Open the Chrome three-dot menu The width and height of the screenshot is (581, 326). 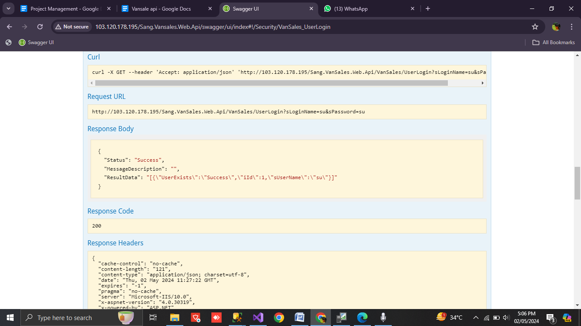click(570, 27)
